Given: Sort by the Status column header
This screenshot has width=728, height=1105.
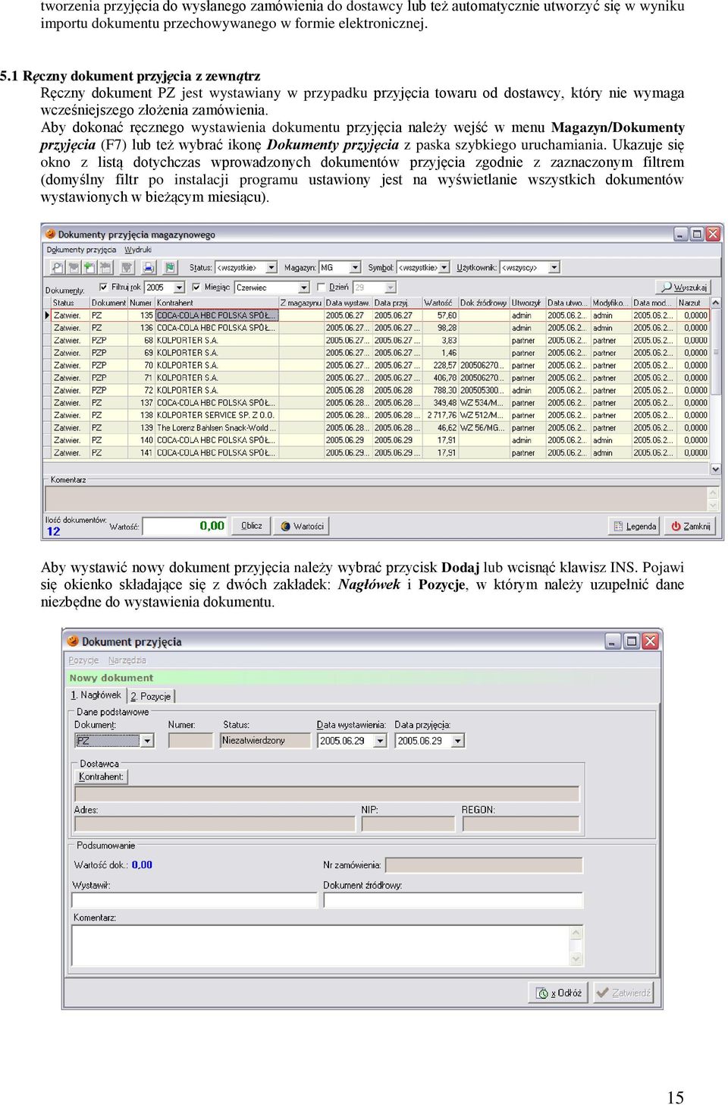Looking at the screenshot, I should [70, 303].
